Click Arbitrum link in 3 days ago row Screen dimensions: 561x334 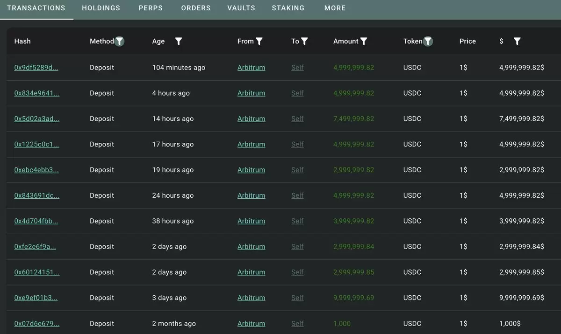click(251, 298)
